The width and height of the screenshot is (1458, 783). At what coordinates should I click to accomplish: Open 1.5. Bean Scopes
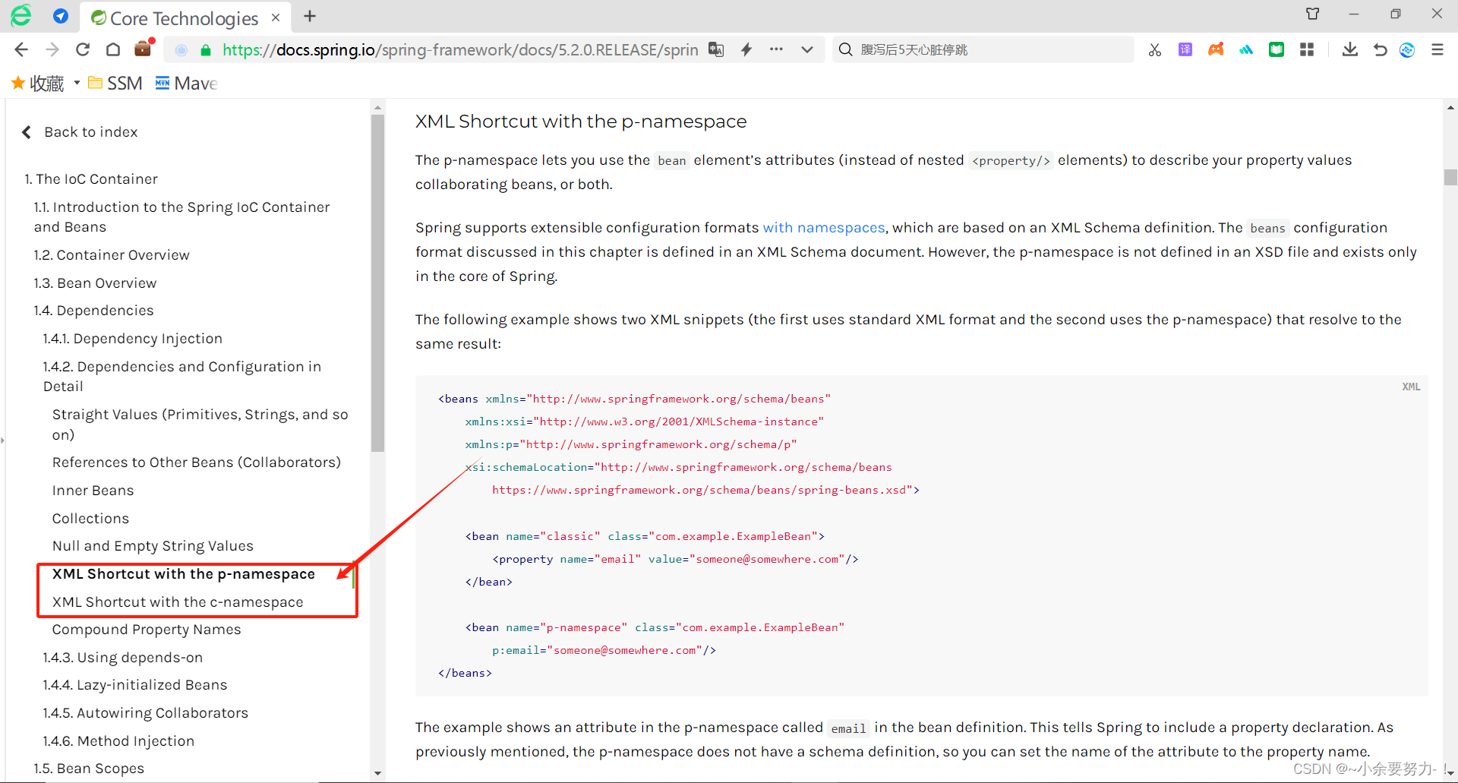pyautogui.click(x=89, y=769)
